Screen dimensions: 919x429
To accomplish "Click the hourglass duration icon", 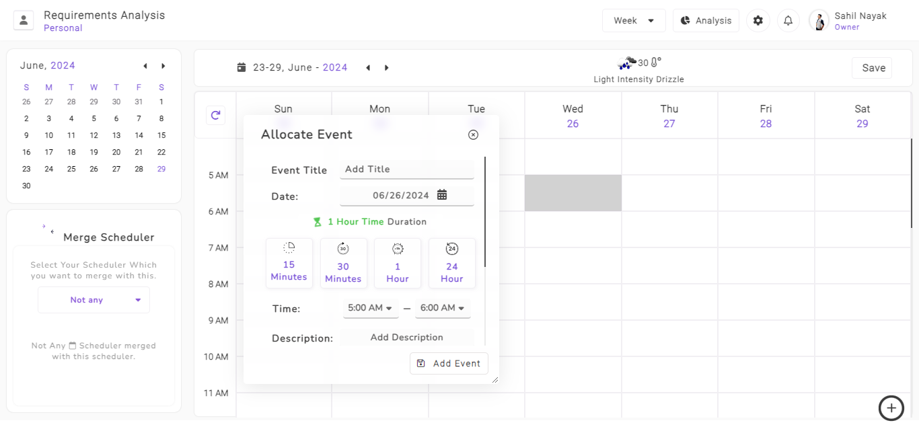I will click(x=318, y=222).
